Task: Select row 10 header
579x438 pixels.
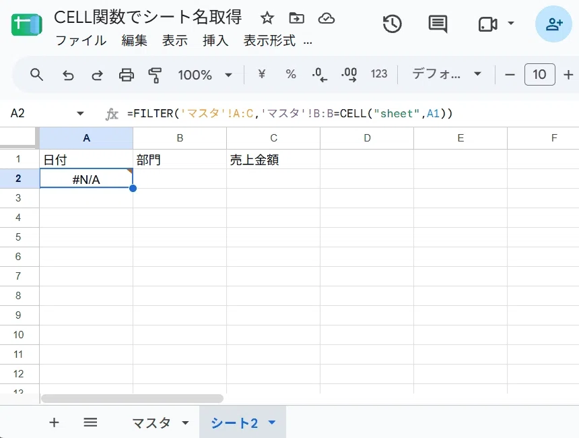Action: pyautogui.click(x=18, y=335)
